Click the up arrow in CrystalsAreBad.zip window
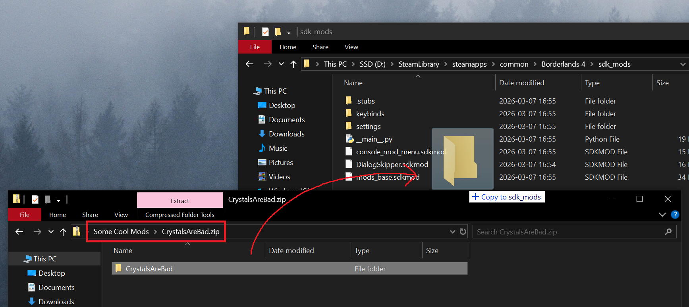 (63, 232)
